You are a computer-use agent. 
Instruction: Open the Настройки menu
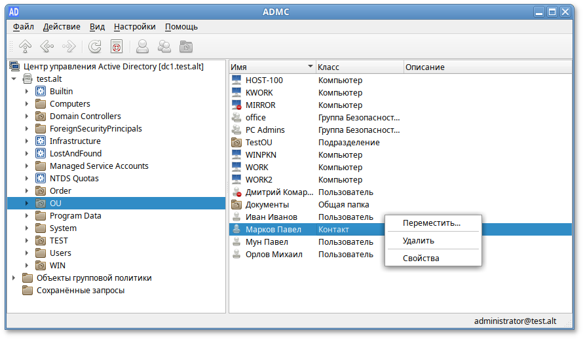coord(134,27)
